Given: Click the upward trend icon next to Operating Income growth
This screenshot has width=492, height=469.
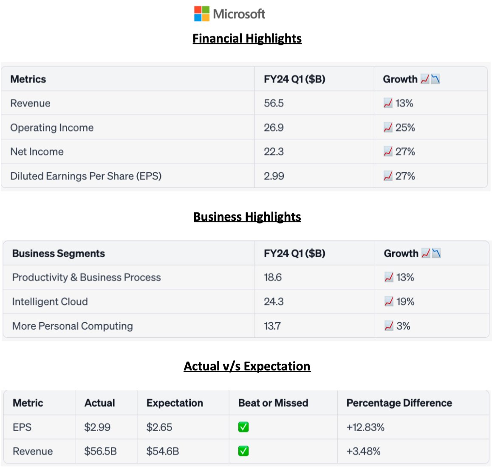Looking at the screenshot, I should tap(388, 127).
